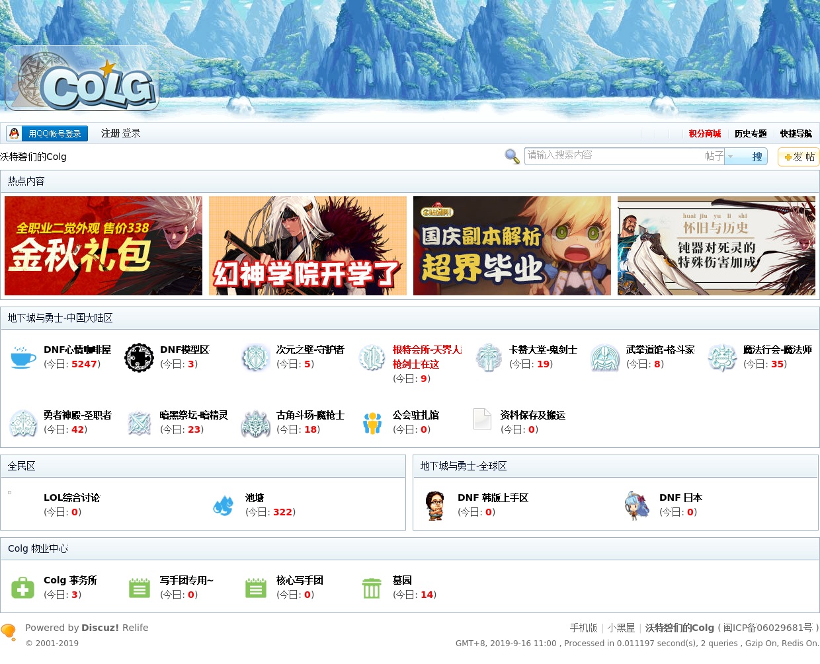Click the 登录 link
Image resolution: width=820 pixels, height=664 pixels.
(x=131, y=133)
